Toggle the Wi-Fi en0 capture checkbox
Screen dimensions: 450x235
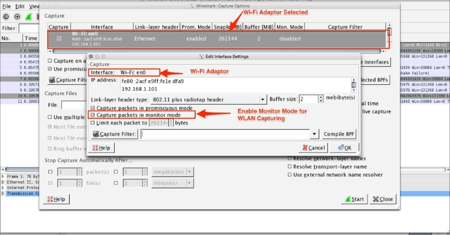click(59, 38)
